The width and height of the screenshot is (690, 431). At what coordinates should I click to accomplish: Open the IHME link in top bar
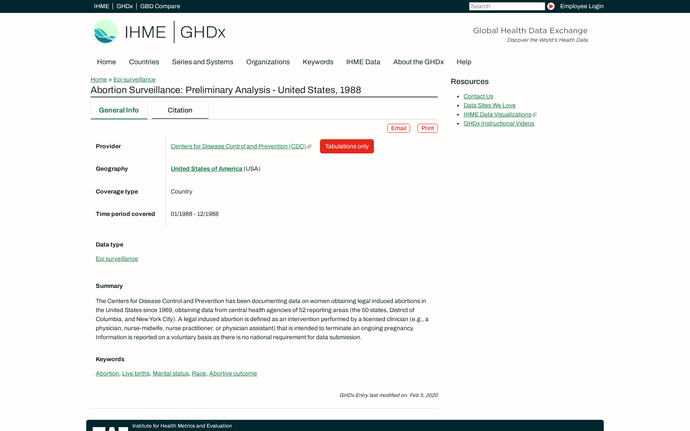pyautogui.click(x=101, y=6)
